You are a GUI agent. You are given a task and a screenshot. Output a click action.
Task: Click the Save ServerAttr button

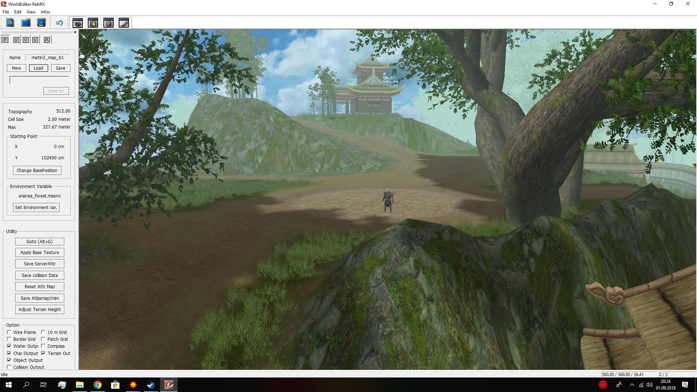pos(40,264)
